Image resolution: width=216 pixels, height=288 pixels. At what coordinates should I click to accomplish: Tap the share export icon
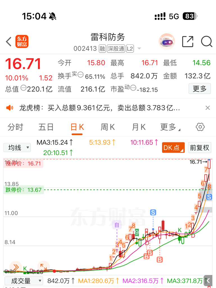point(188,42)
